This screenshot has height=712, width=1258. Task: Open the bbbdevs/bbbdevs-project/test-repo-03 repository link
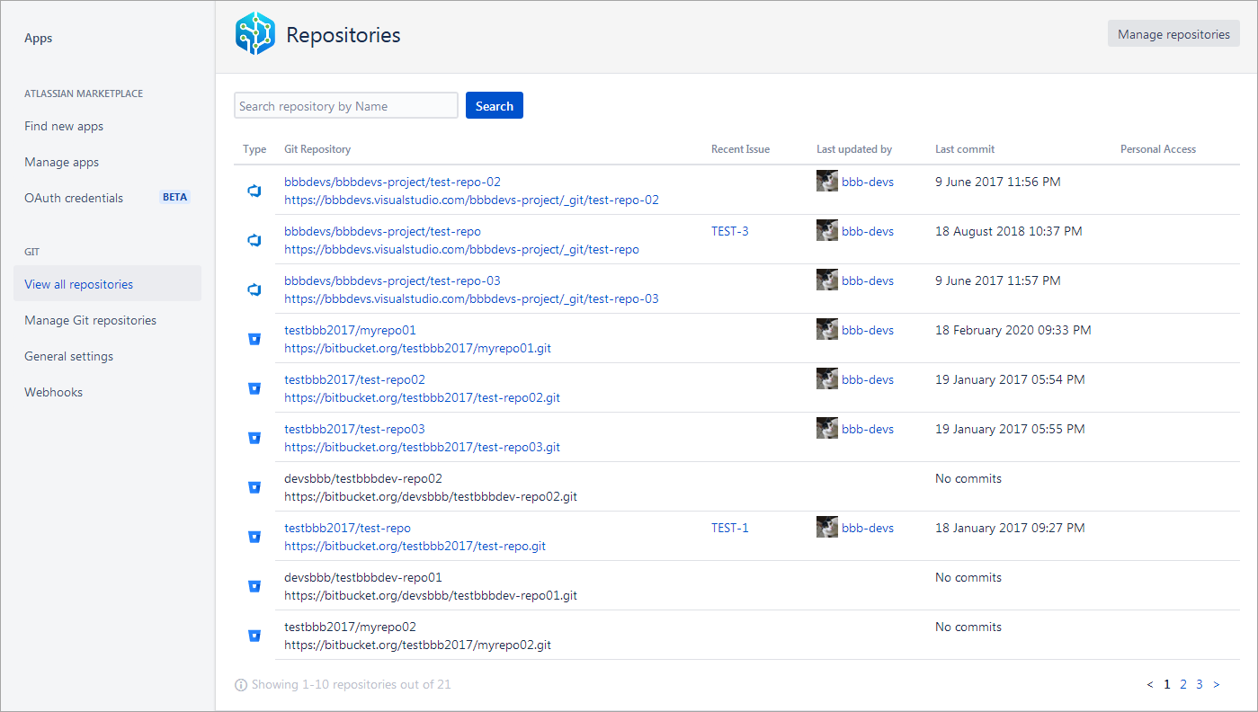392,280
